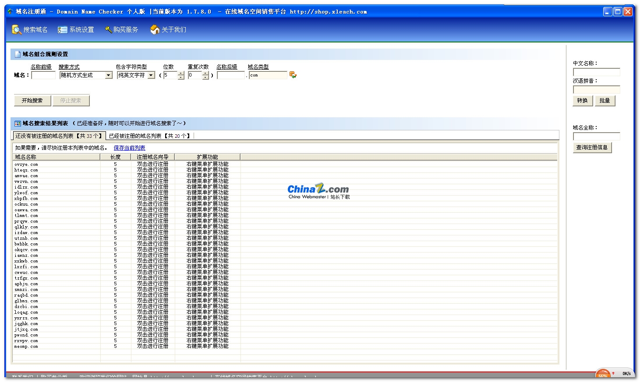Sort by the 长度 column header
Screen dimensions: 640x382
point(116,157)
